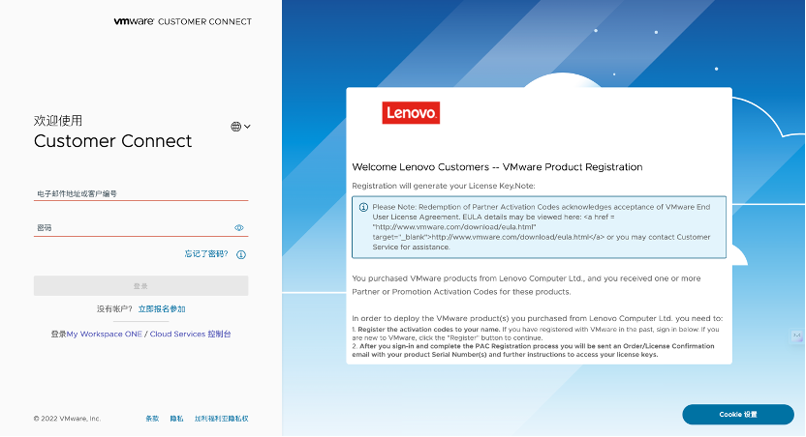Click the info icon in the EULA note
The width and height of the screenshot is (806, 437).
[x=363, y=207]
